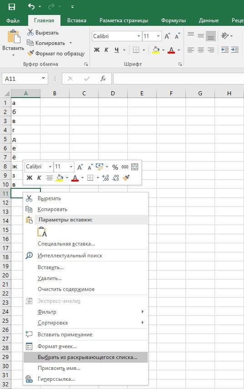The width and height of the screenshot is (244, 389).
Task: Click Копировать in the ribbon clipboard group
Action: coord(46,43)
